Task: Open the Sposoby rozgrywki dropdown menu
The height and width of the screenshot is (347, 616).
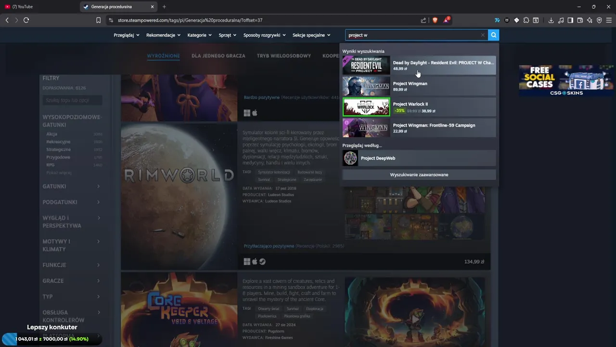Action: [265, 35]
